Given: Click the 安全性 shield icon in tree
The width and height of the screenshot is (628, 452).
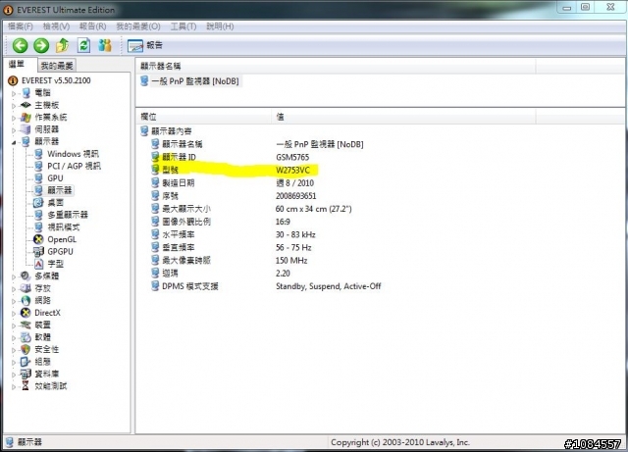Looking at the screenshot, I should (26, 349).
